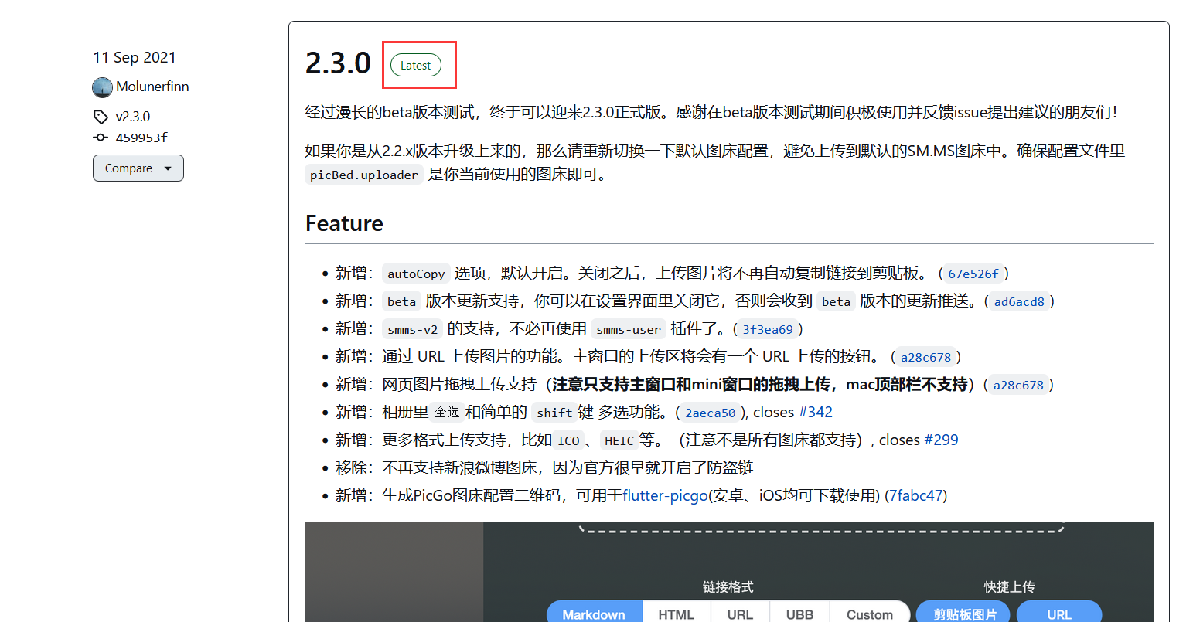The height and width of the screenshot is (622, 1193).
Task: Open commit 3f3ea69 link
Action: pyautogui.click(x=768, y=329)
